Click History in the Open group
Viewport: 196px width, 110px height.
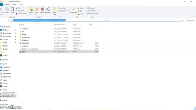(x=81, y=14)
